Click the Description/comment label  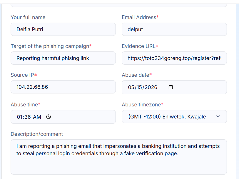(37, 134)
